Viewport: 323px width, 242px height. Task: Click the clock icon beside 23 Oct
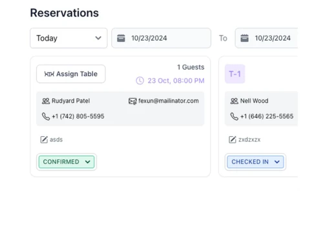pos(140,81)
